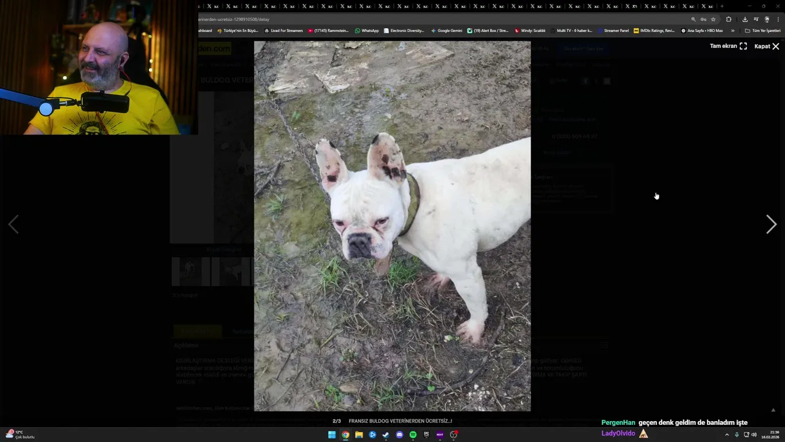Show the previous photo using left arrow

click(13, 225)
